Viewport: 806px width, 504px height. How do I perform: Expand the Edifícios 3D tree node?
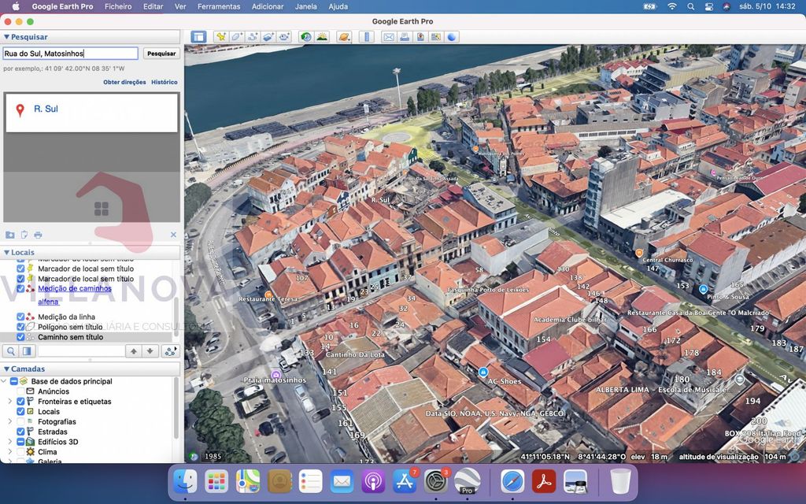coord(9,442)
